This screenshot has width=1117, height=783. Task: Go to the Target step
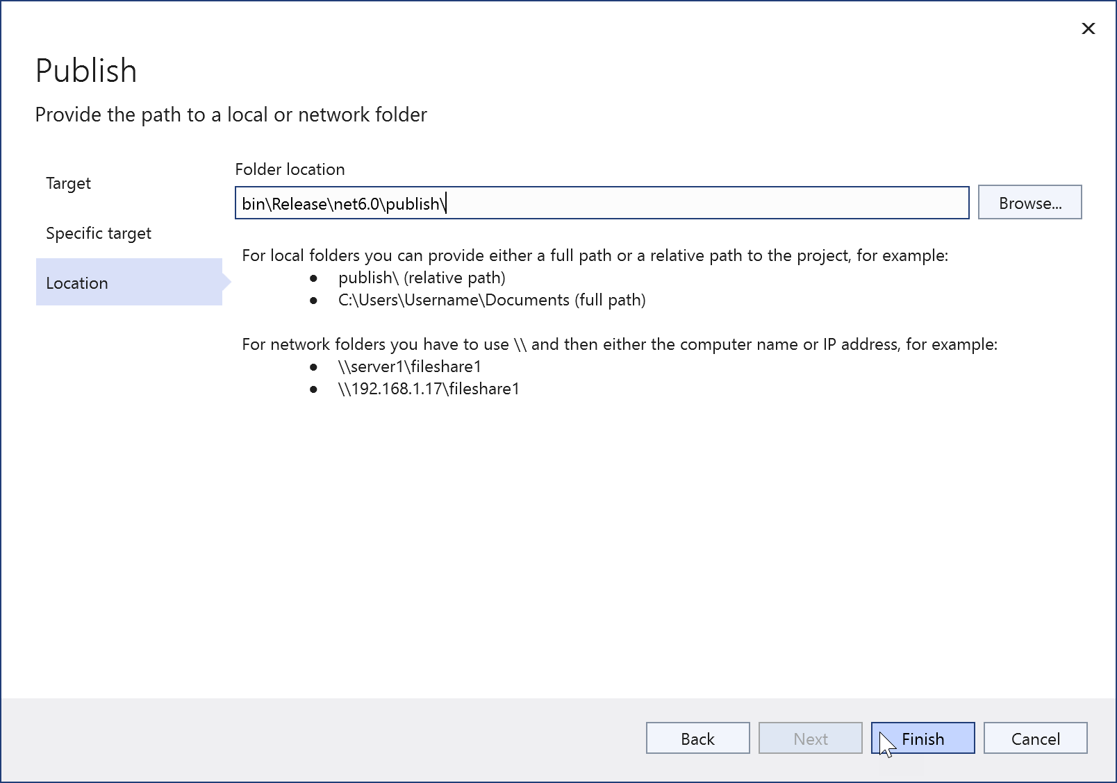(69, 183)
